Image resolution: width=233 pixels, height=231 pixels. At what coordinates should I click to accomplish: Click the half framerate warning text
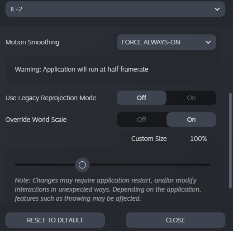click(x=81, y=69)
